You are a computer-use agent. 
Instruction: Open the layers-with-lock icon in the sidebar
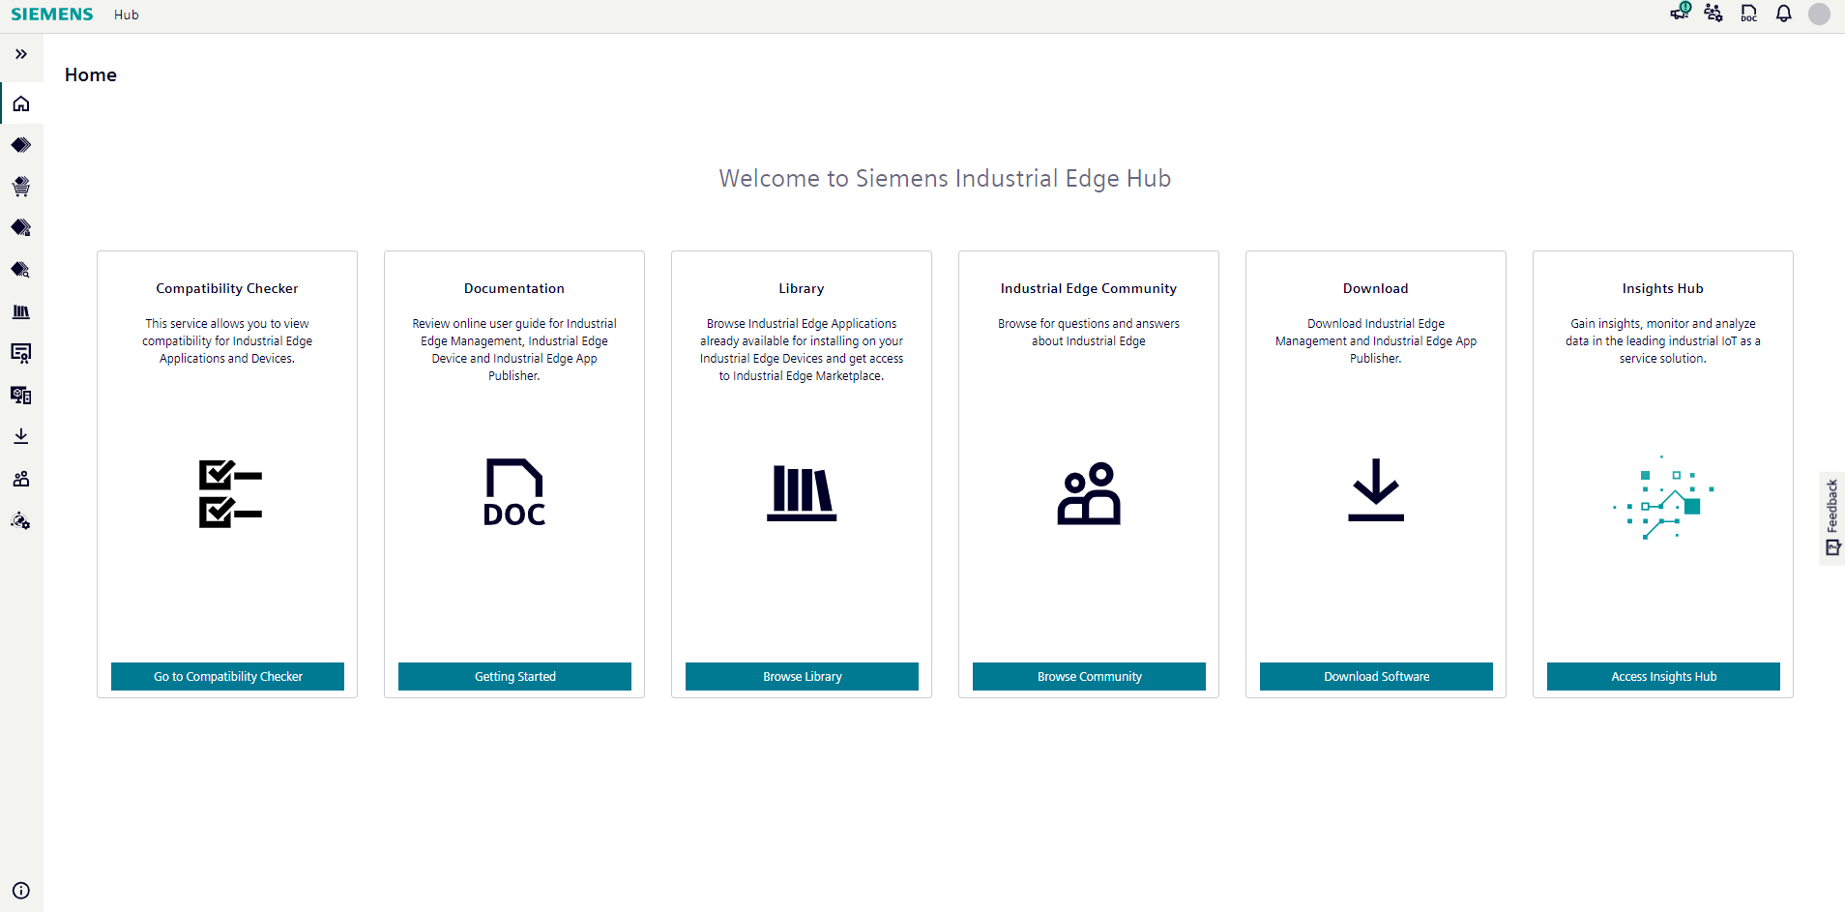pyautogui.click(x=21, y=228)
